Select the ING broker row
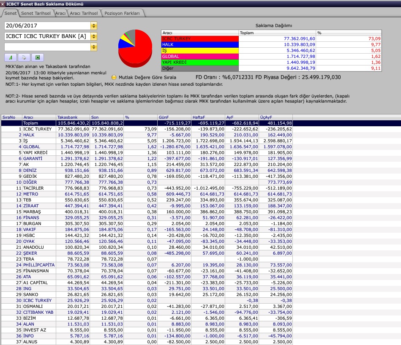This screenshot has height=345, width=401. [x=147, y=288]
